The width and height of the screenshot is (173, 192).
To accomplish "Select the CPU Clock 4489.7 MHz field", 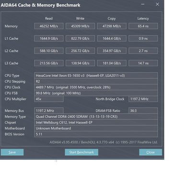I will tap(96, 87).
